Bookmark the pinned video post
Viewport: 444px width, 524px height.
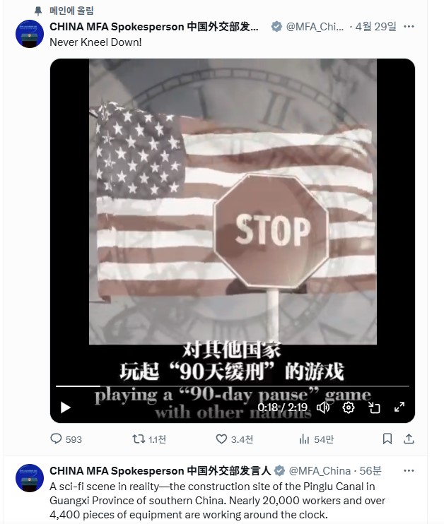pos(387,439)
